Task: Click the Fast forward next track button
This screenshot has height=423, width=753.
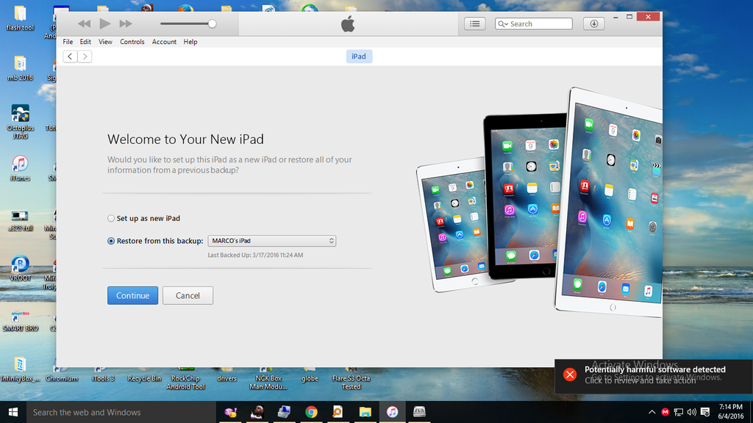Action: coord(126,24)
